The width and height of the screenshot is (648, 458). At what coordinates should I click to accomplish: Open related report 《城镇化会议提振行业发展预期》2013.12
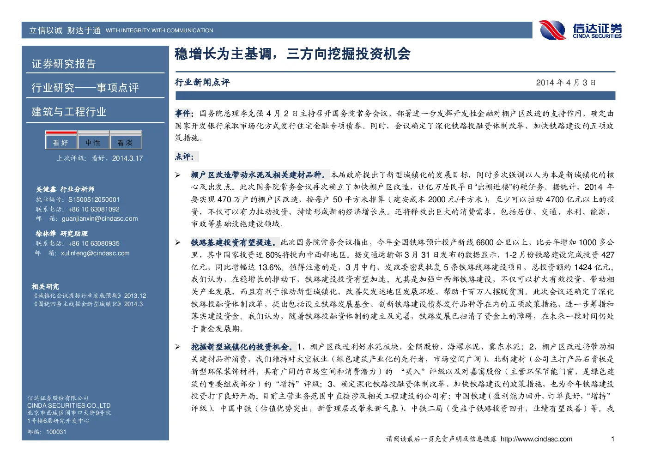coord(89,295)
